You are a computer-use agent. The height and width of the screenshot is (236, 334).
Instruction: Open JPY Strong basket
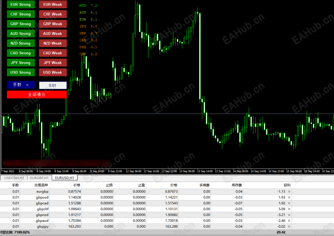point(21,63)
